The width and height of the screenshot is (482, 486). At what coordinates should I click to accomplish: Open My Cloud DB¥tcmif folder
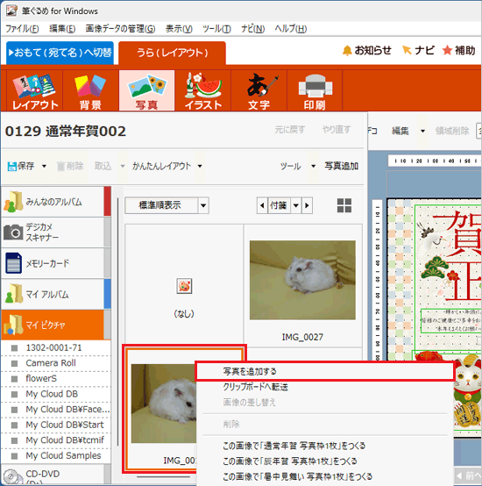click(56, 440)
